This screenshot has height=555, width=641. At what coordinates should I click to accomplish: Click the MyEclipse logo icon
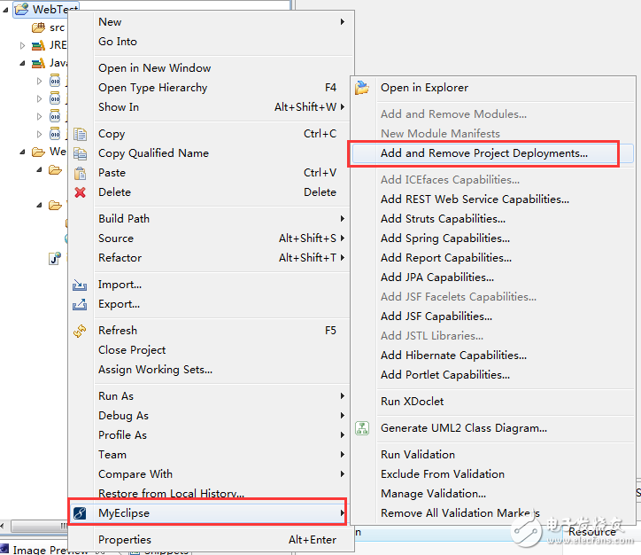pos(81,513)
